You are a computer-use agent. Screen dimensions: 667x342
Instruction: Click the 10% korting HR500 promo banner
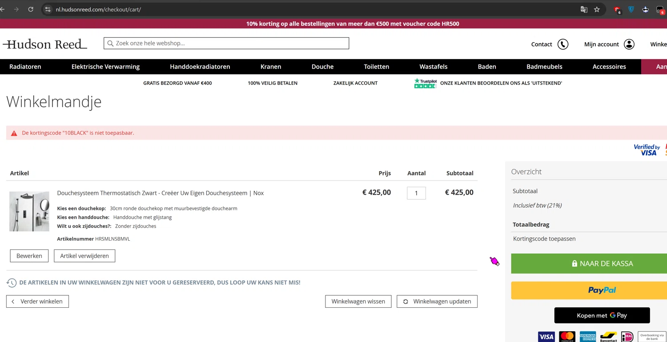[353, 24]
